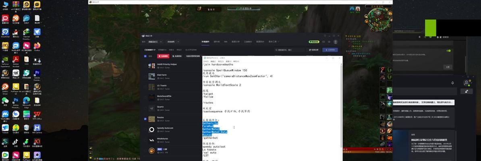481x161 pixels.
Task: Click the addon manager user avatar
Action: (335, 42)
